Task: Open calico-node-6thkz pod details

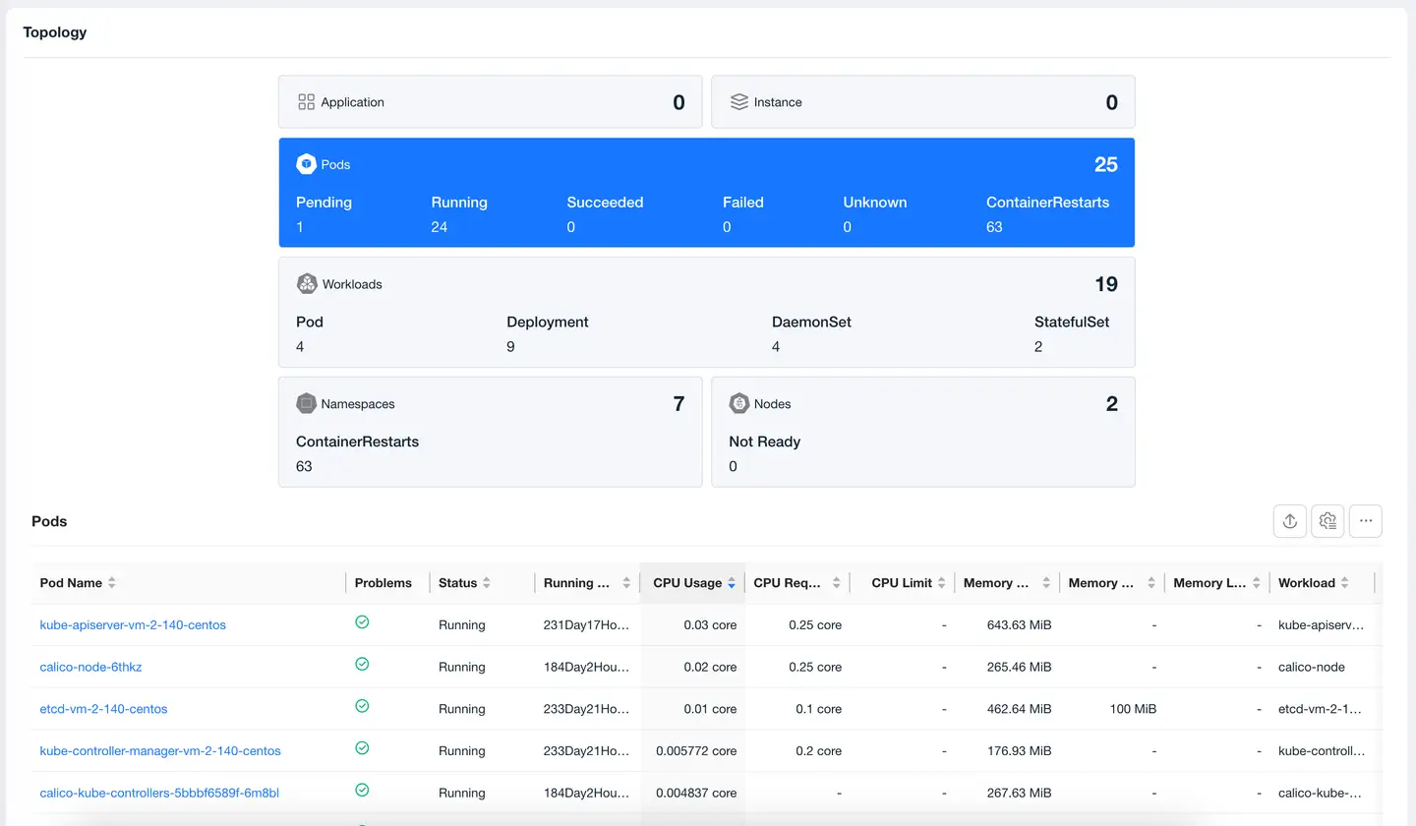Action: point(90,668)
